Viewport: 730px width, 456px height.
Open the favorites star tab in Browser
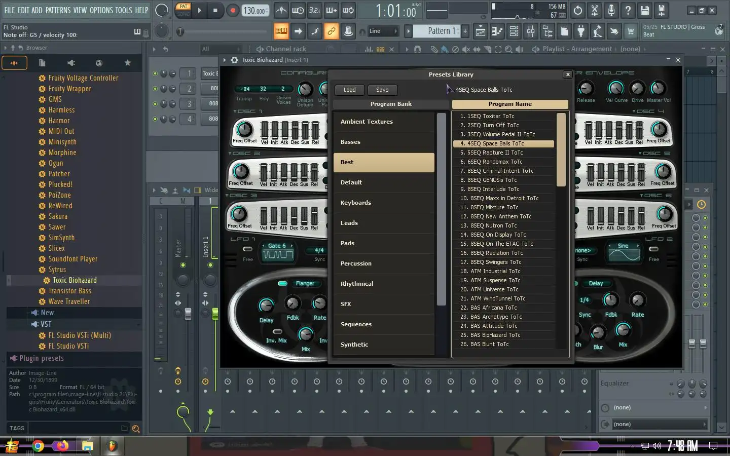(x=128, y=63)
